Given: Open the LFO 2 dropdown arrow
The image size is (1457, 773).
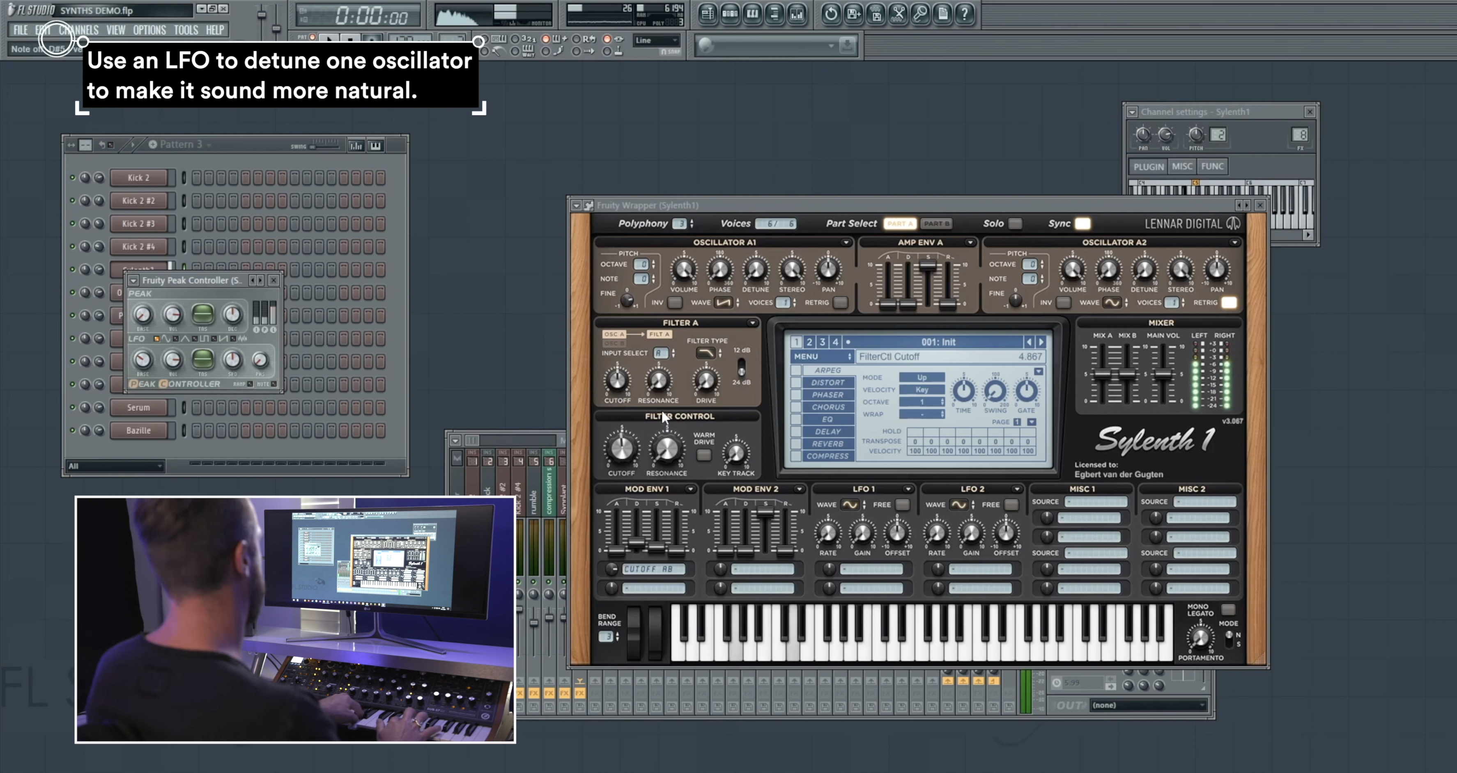Looking at the screenshot, I should pos(1016,489).
